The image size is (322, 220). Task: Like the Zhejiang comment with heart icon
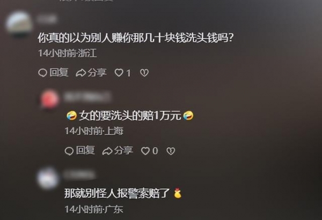coord(119,73)
